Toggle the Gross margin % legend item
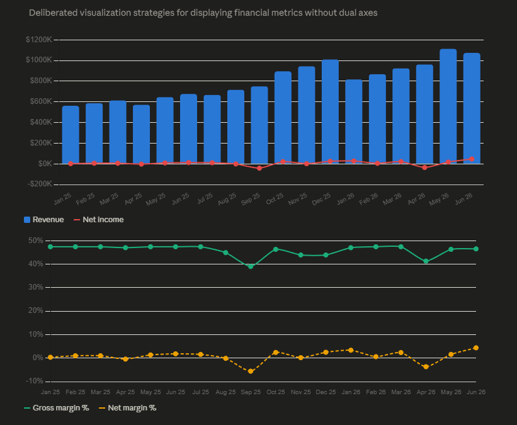Viewport: 517px width, 425px height. click(57, 408)
